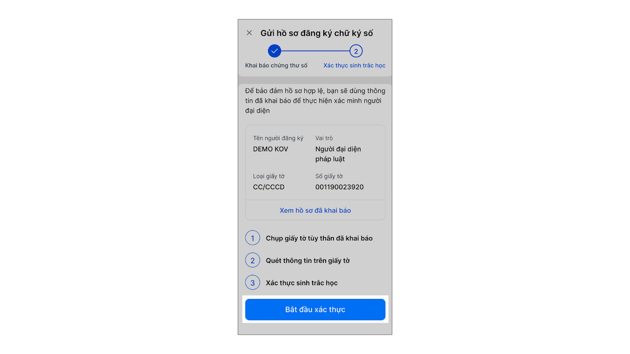Image resolution: width=630 pixels, height=354 pixels.
Task: Click the progress line between steps
Action: point(315,51)
